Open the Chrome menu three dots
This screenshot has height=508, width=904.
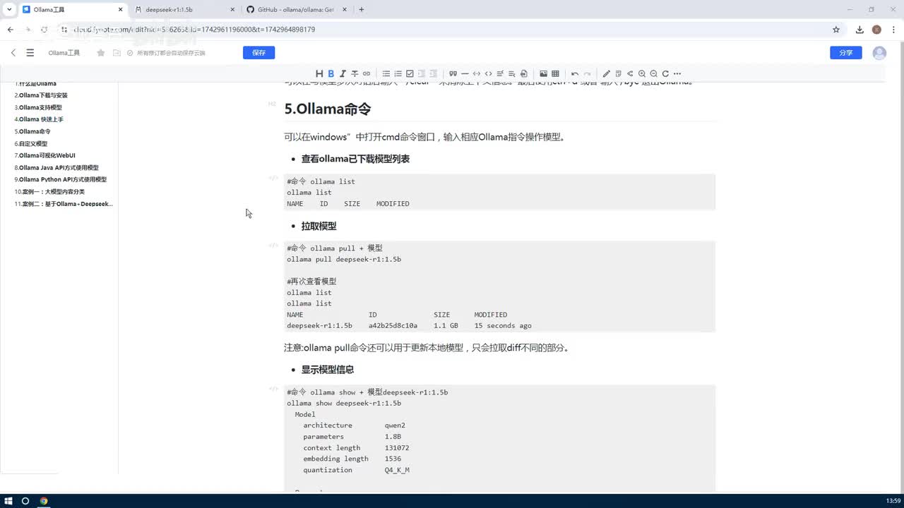[x=893, y=30]
